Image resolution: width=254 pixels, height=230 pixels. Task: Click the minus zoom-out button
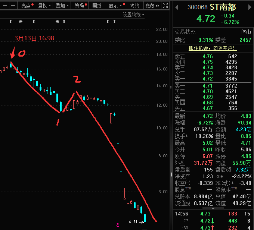click(x=13, y=6)
